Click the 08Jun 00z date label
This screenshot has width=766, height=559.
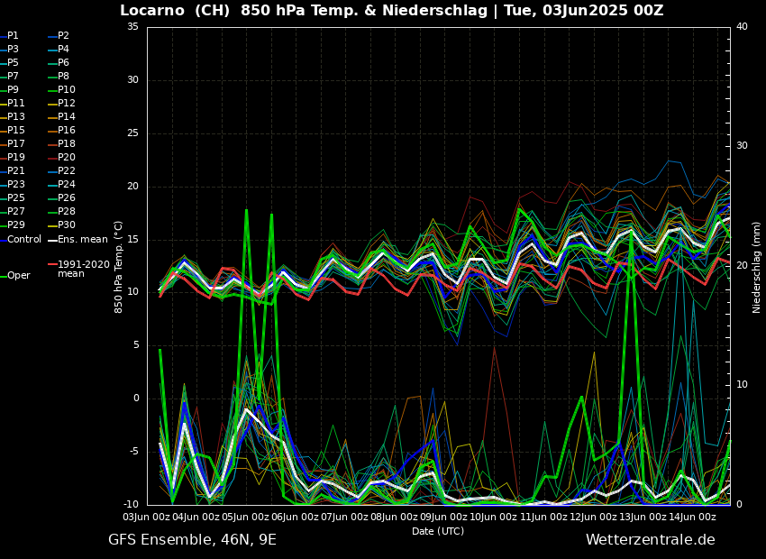(394, 517)
